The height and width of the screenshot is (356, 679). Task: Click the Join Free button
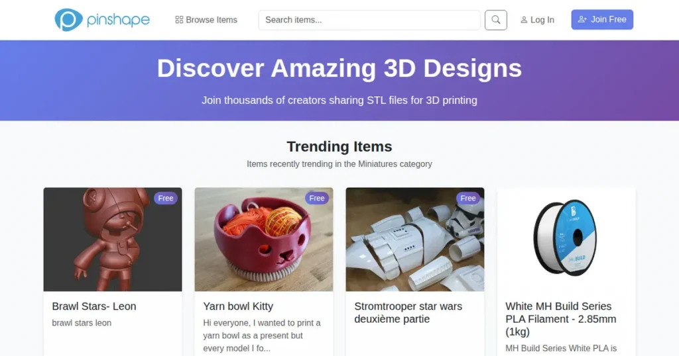pyautogui.click(x=602, y=19)
